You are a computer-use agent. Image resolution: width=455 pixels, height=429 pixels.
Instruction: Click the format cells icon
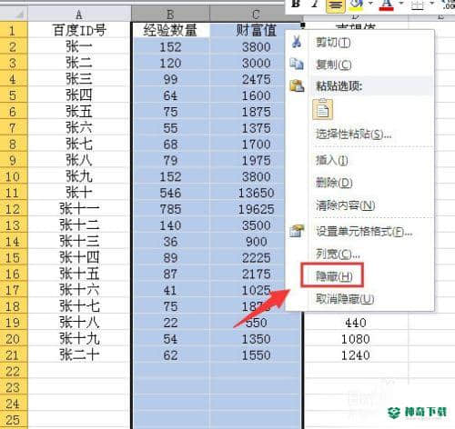[297, 231]
